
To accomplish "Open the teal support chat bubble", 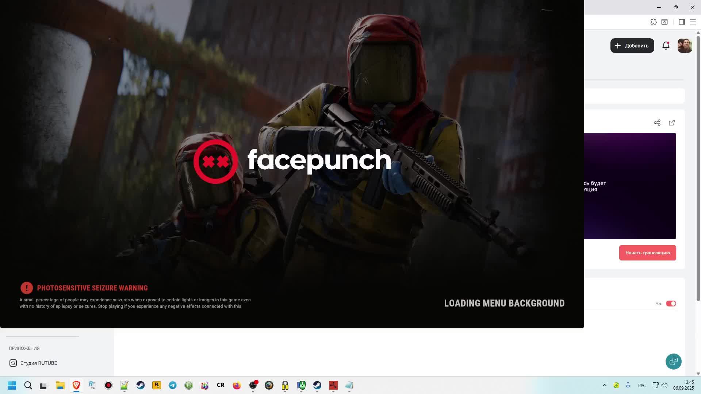I will tap(673, 362).
